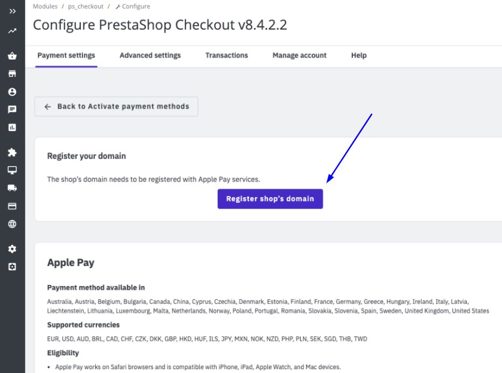The image size is (502, 373).
Task: Open Stats bar chart icon
Action: 12,127
